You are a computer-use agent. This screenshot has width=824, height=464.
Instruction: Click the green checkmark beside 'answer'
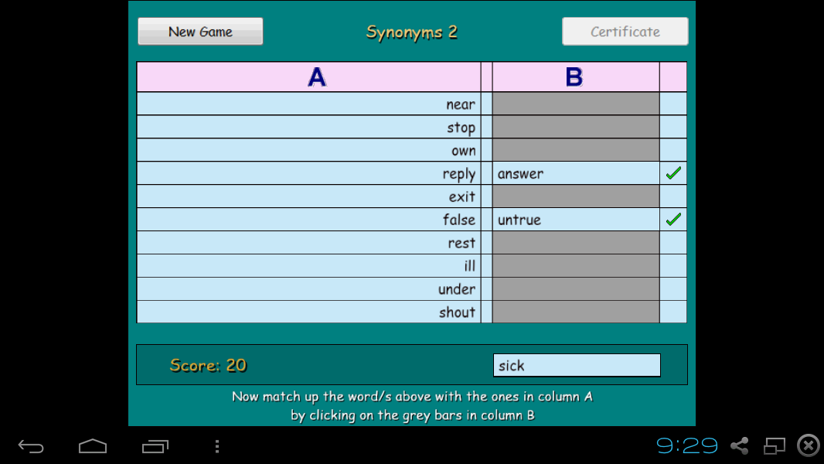click(673, 173)
